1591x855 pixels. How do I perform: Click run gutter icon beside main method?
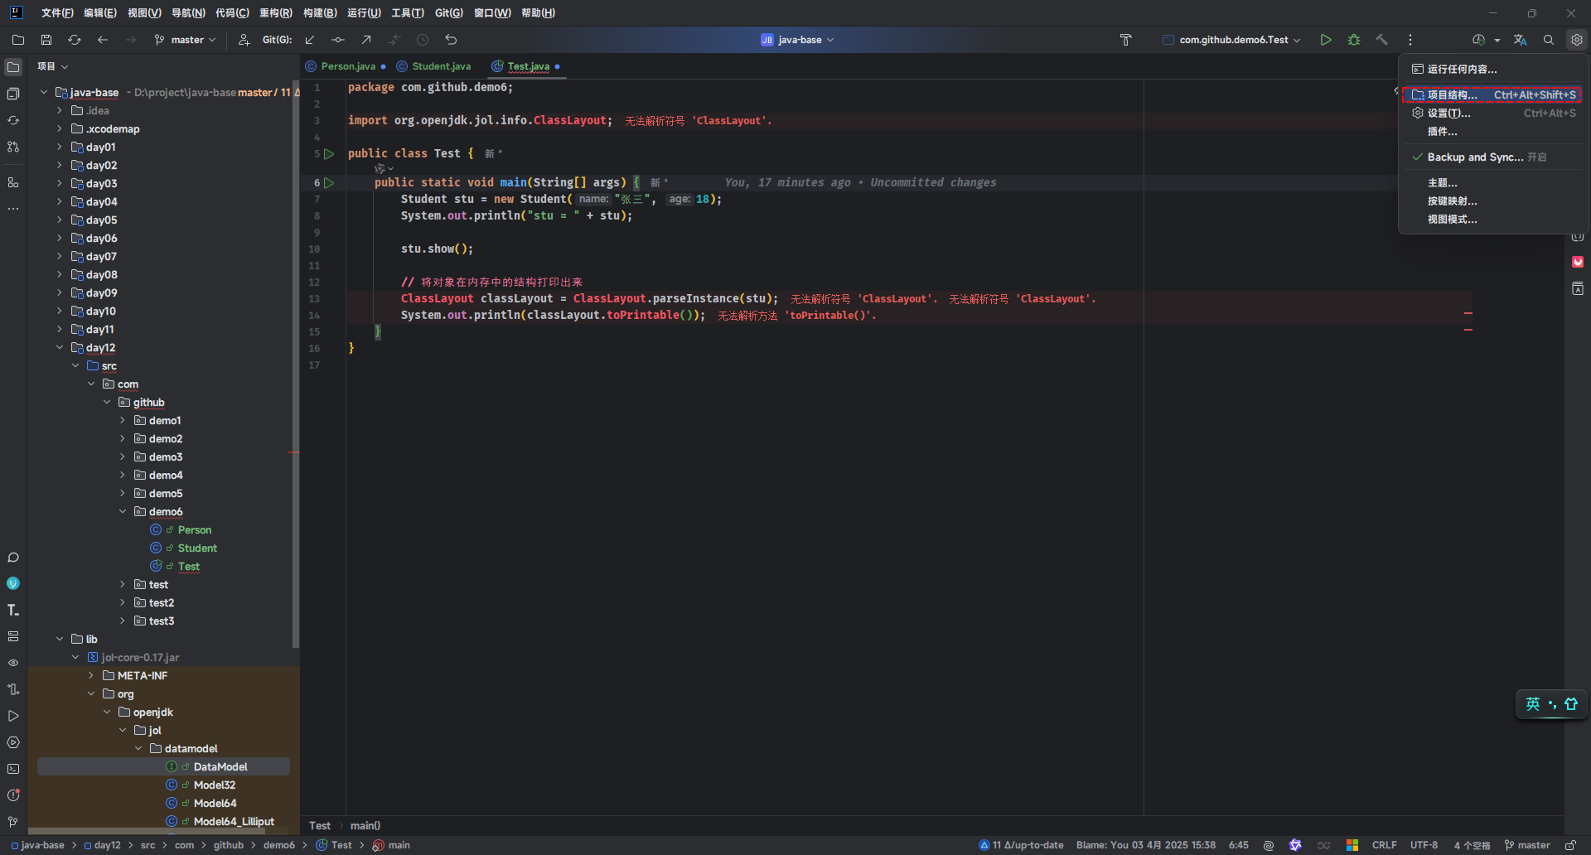click(x=329, y=182)
